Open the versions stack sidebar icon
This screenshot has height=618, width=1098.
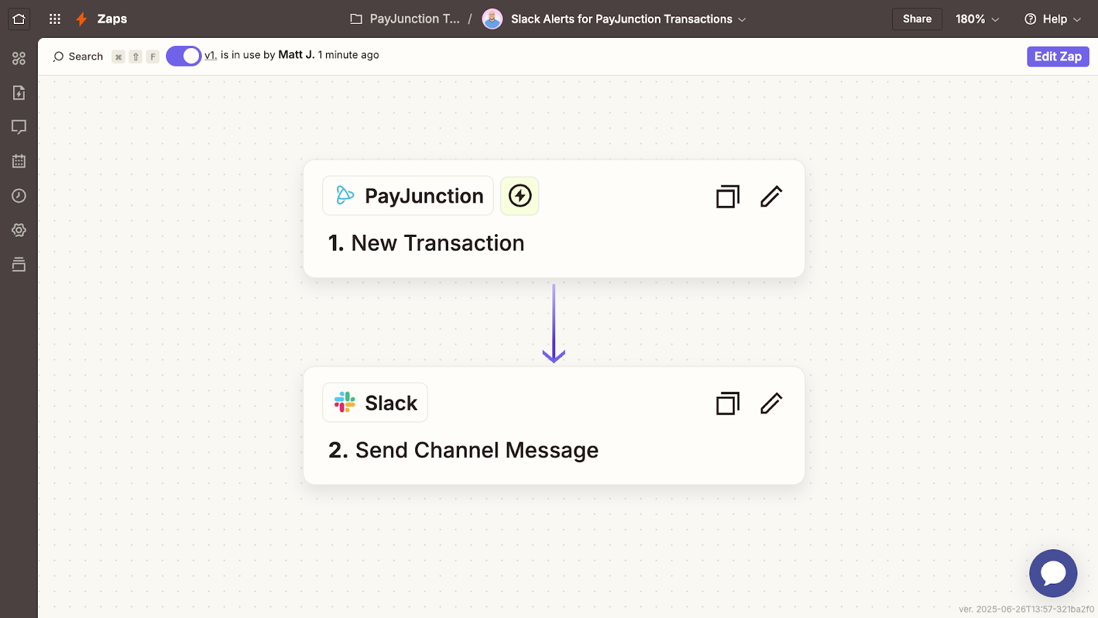19,264
